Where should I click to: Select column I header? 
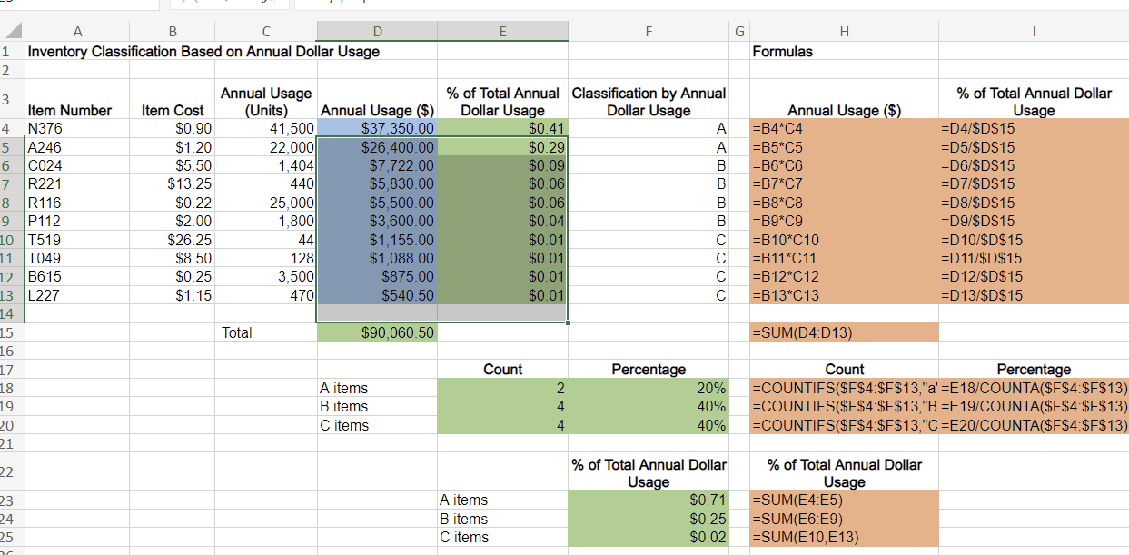[1034, 30]
